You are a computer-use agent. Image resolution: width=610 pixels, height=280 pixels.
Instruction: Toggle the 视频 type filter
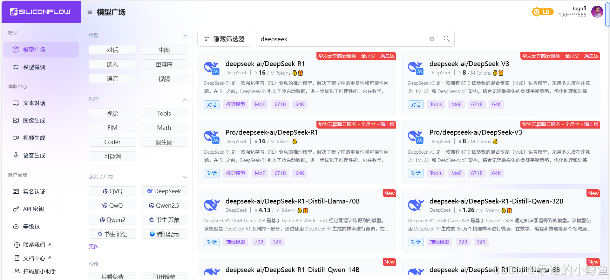point(164,78)
